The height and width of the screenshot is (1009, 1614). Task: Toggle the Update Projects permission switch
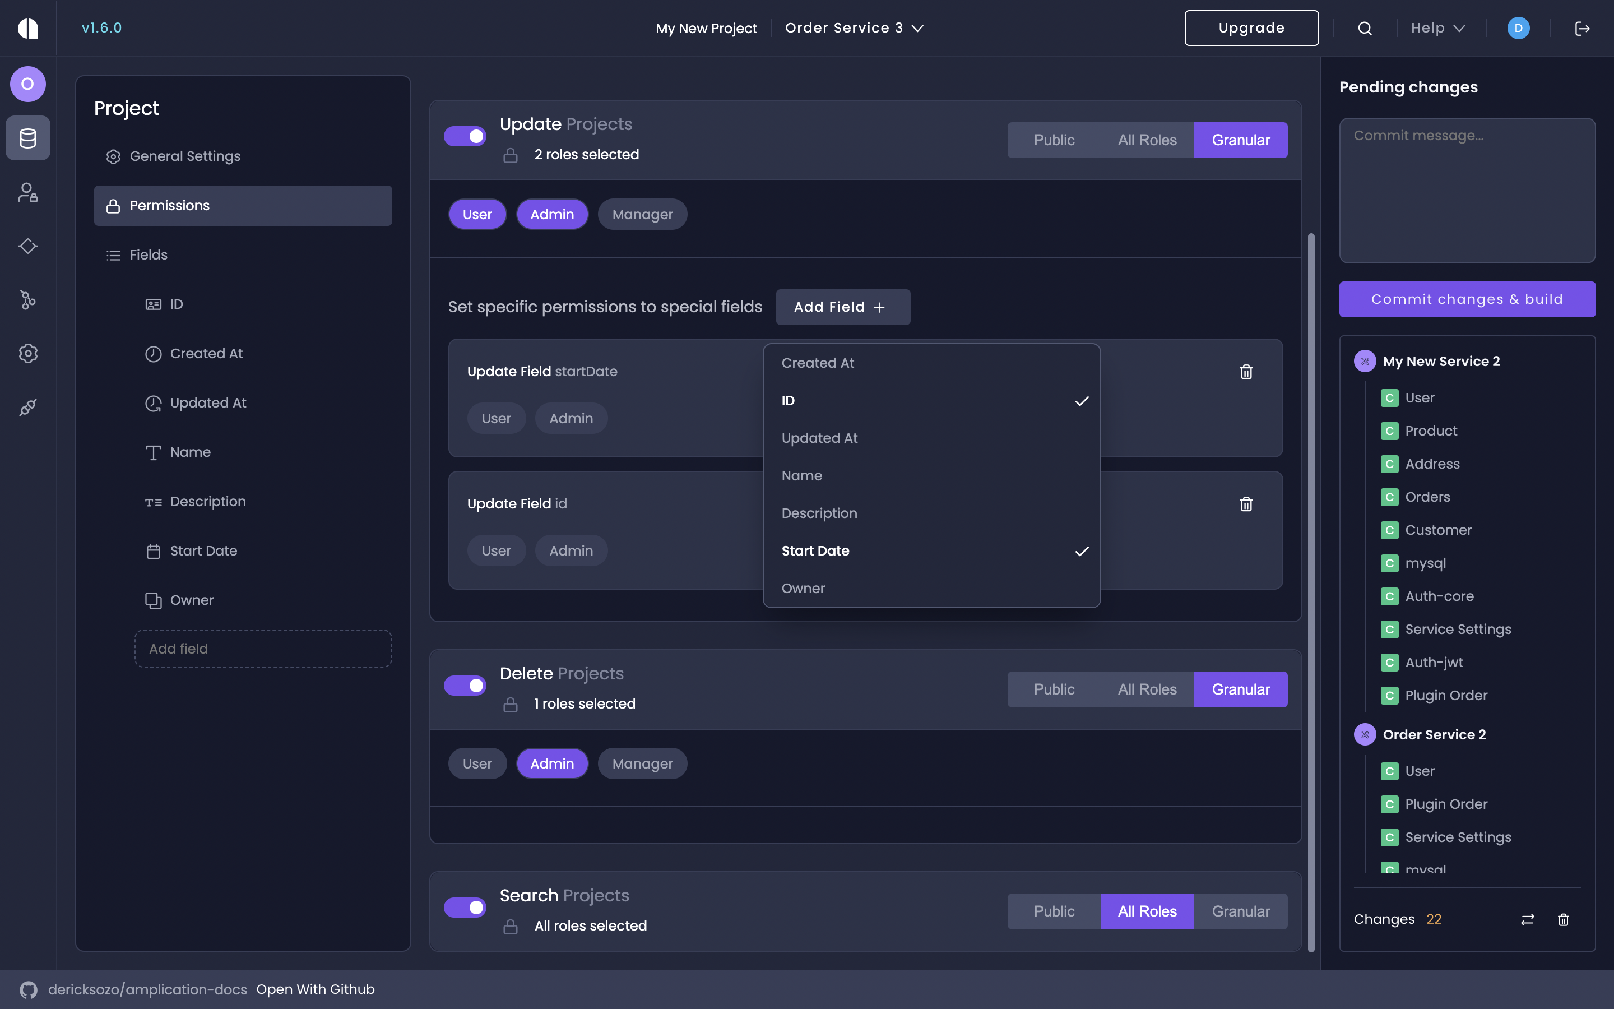coord(465,136)
